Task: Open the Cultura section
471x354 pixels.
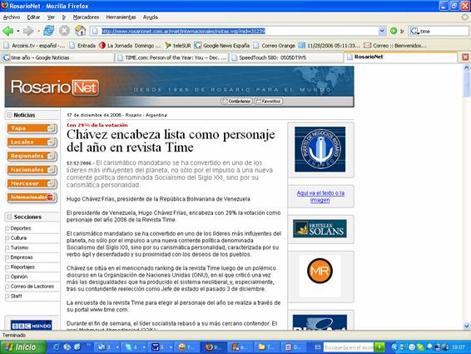Action: pyautogui.click(x=18, y=238)
